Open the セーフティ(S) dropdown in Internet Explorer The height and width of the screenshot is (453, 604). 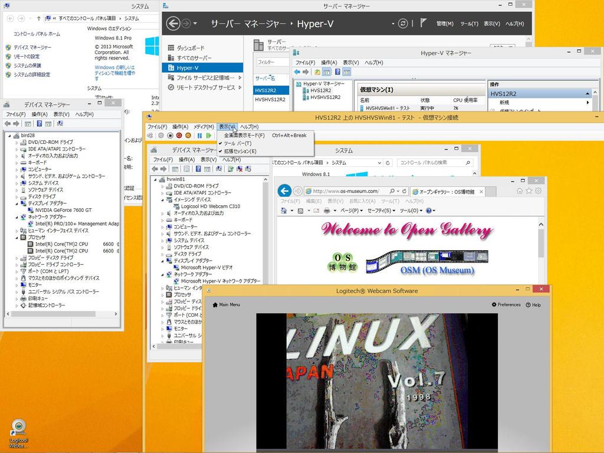coord(381,211)
